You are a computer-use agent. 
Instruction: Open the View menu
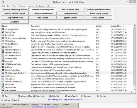(14, 6)
